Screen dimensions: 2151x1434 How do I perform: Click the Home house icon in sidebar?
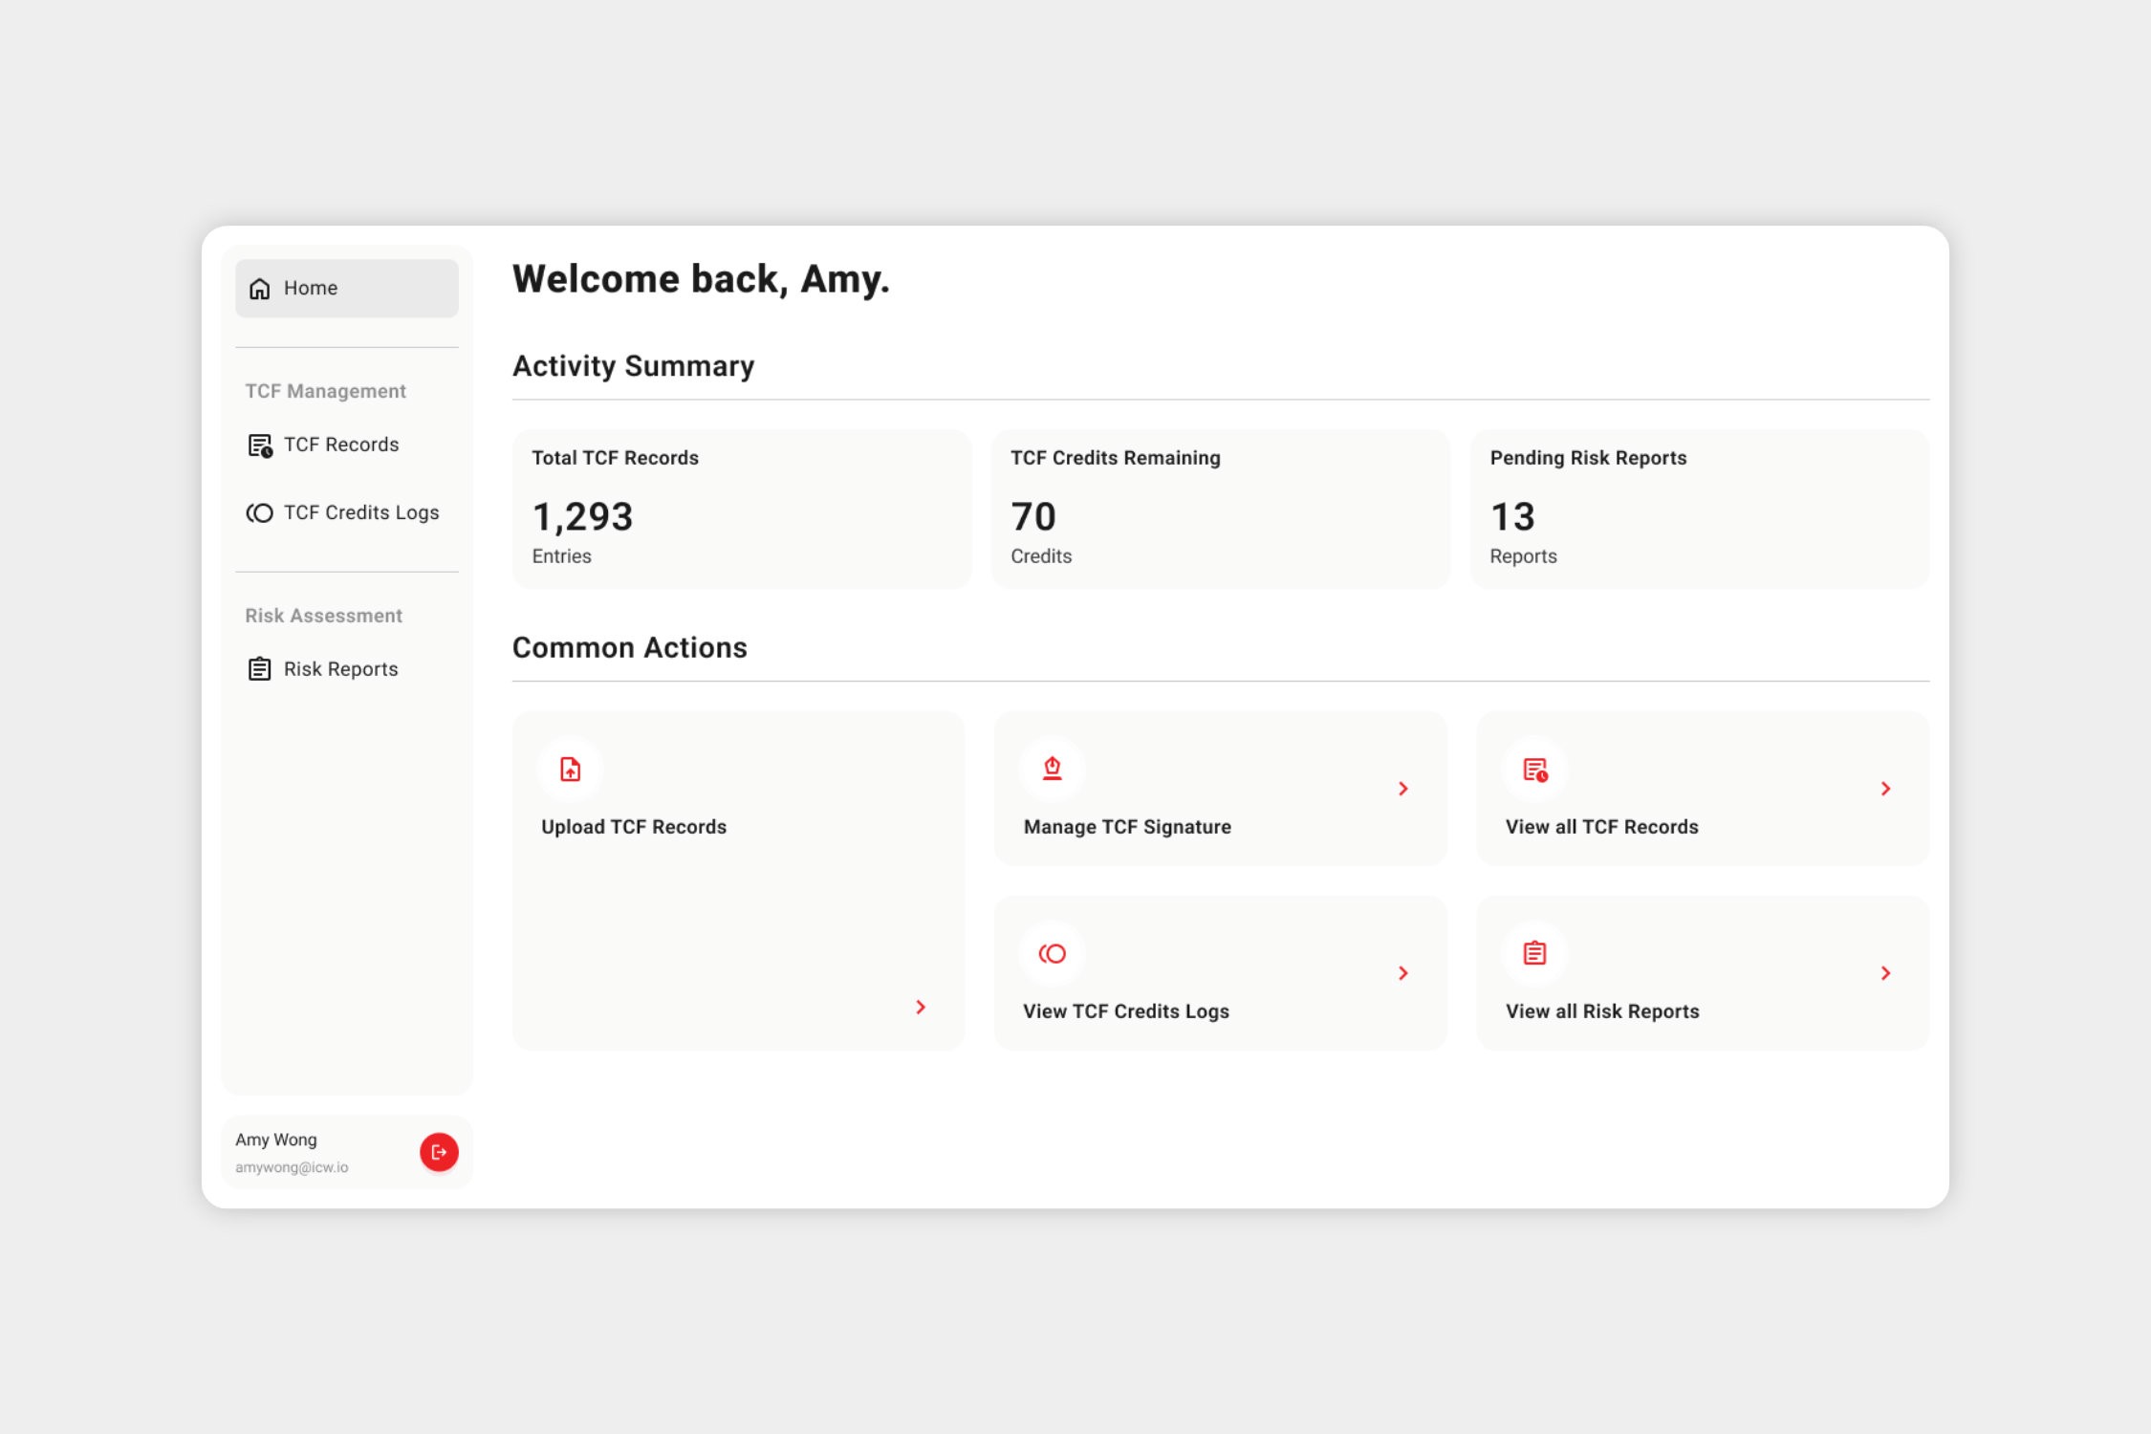tap(260, 289)
